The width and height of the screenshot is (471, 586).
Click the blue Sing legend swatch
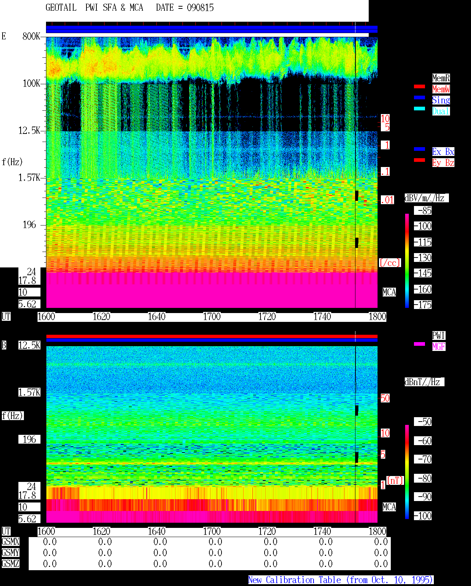419,97
